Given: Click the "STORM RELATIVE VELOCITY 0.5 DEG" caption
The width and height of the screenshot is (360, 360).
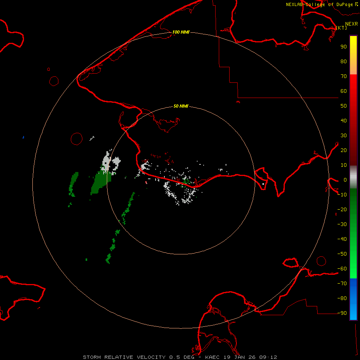Looking at the screenshot, I should click(x=138, y=357).
